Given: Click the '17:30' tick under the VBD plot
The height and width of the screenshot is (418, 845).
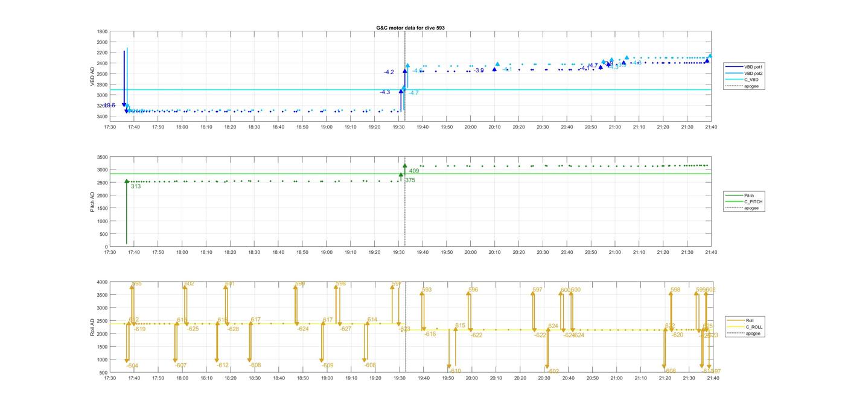Looking at the screenshot, I should [x=110, y=127].
